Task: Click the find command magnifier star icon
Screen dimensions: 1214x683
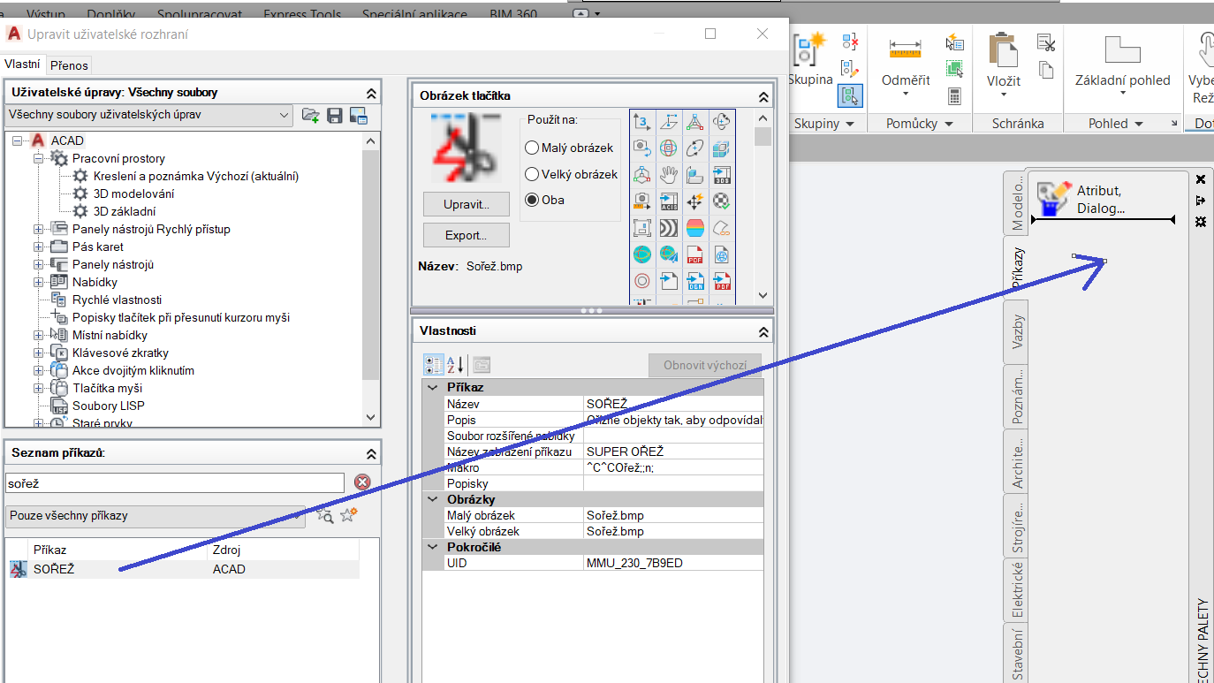Action: coord(324,515)
